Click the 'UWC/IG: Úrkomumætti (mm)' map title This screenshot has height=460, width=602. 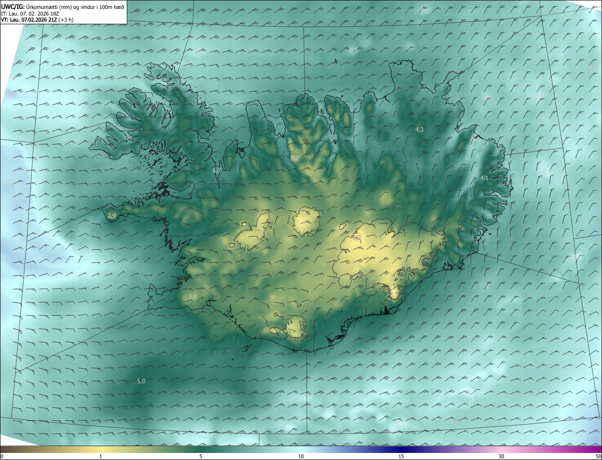click(x=63, y=7)
